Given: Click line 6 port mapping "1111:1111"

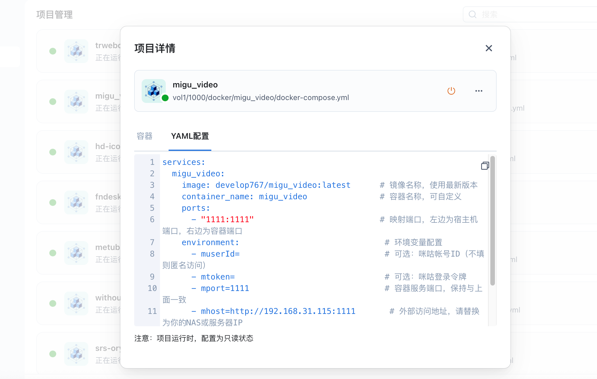Looking at the screenshot, I should (x=227, y=220).
